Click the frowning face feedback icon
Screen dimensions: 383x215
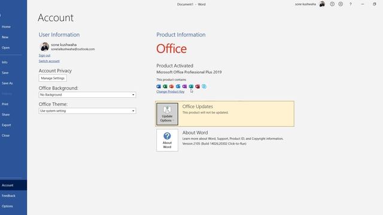(341, 4)
